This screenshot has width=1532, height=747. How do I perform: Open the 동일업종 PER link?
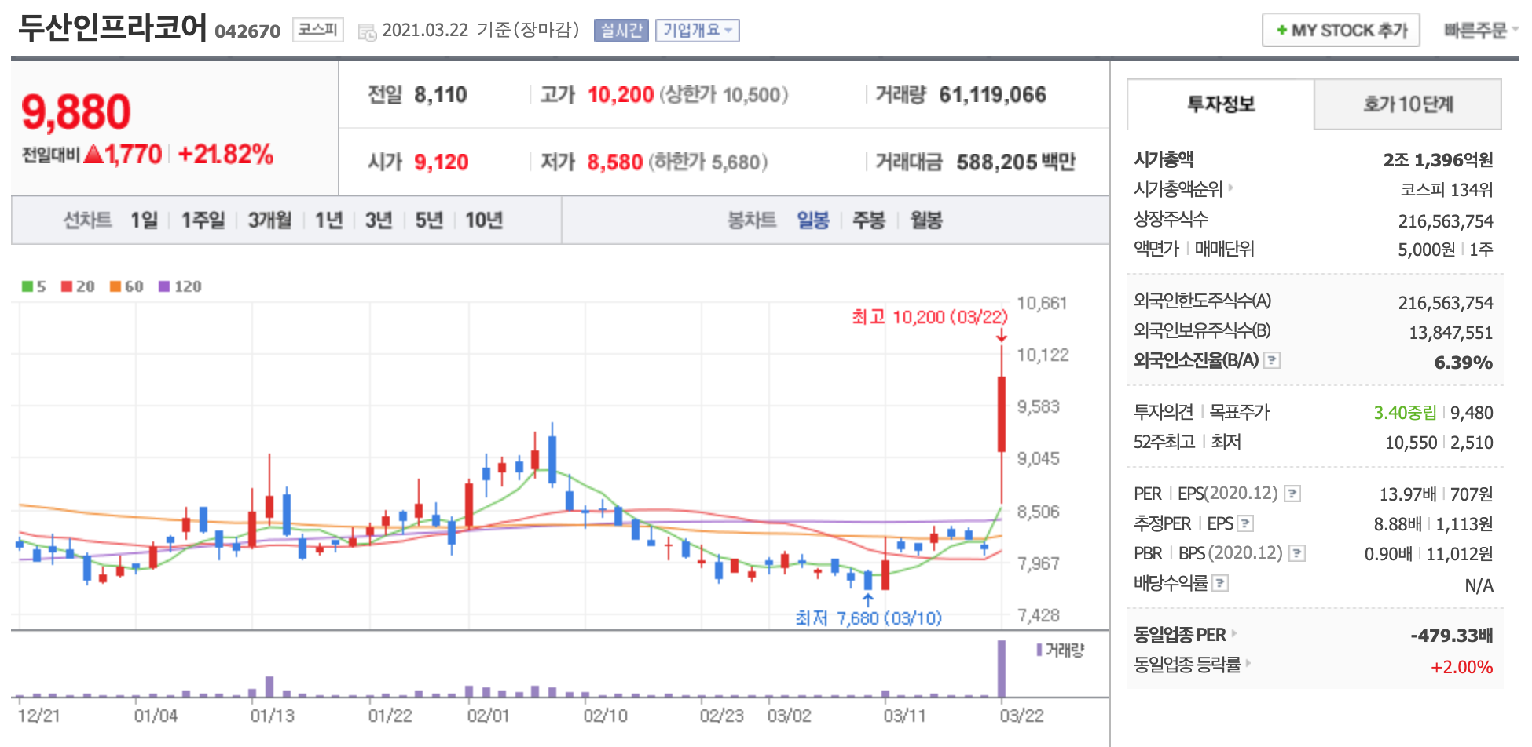[x=1185, y=634]
